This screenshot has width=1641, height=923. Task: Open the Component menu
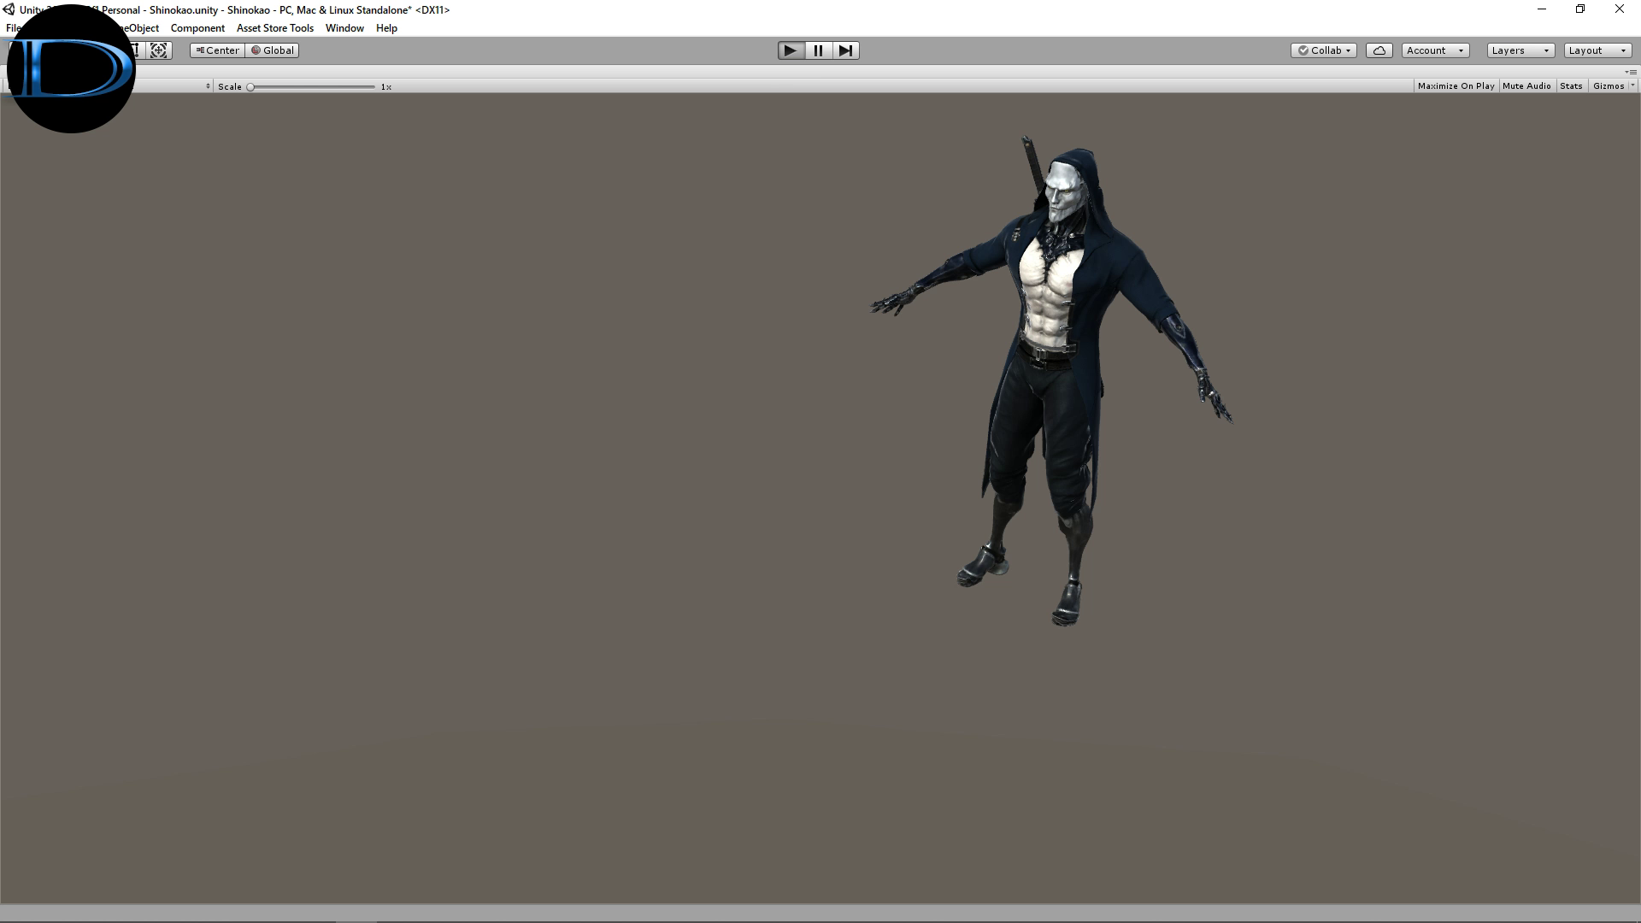197,28
